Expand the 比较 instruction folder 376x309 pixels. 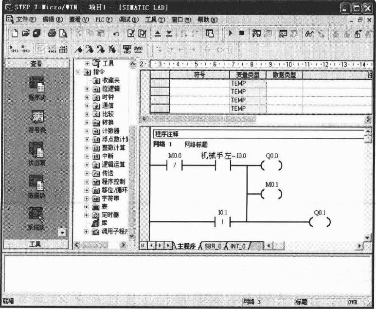click(87, 114)
